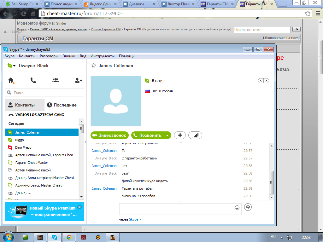323x242 pixels.
Task: Star James_Colleman as a favorite
Action: 94,66
